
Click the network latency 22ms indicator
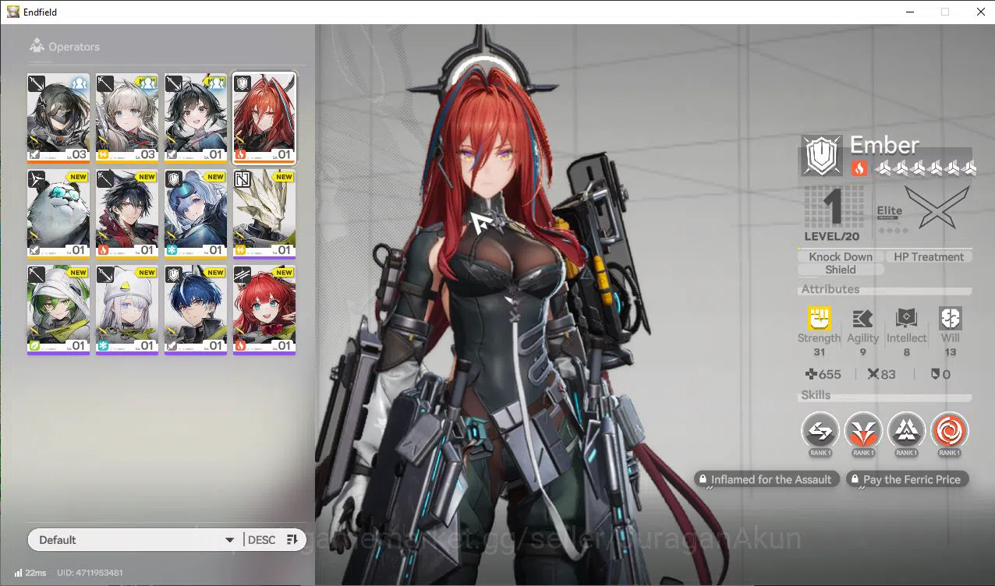30,573
